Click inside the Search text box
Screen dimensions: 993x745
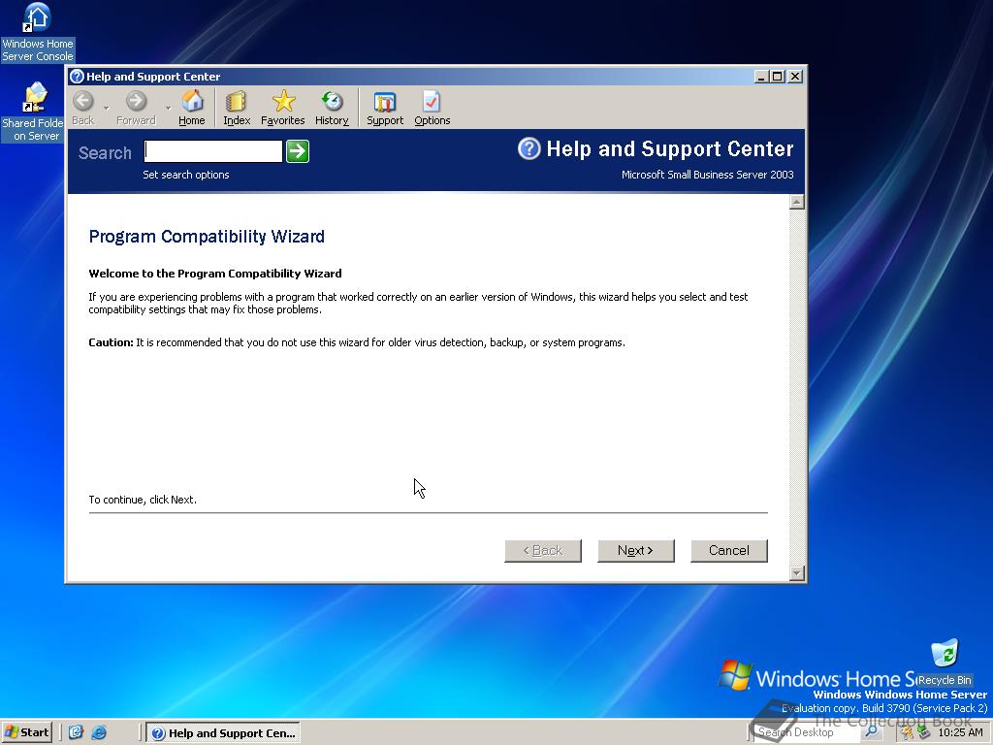[213, 151]
